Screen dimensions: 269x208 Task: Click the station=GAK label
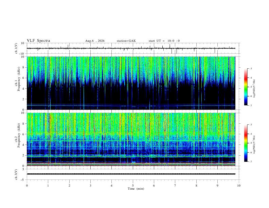pyautogui.click(x=126, y=41)
